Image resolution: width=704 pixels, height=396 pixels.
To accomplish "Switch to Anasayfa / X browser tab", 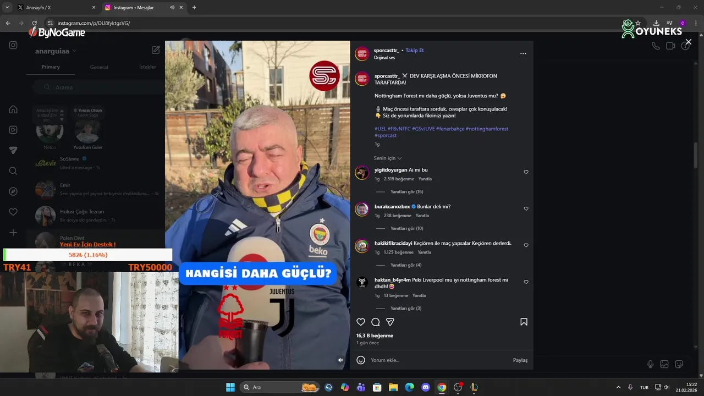I will (56, 8).
